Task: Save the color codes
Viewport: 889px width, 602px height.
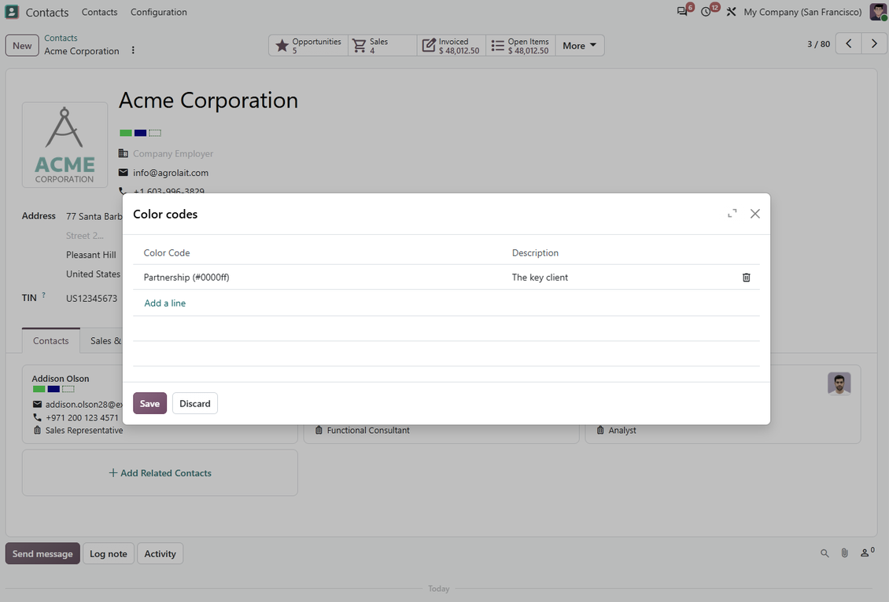Action: click(x=149, y=403)
